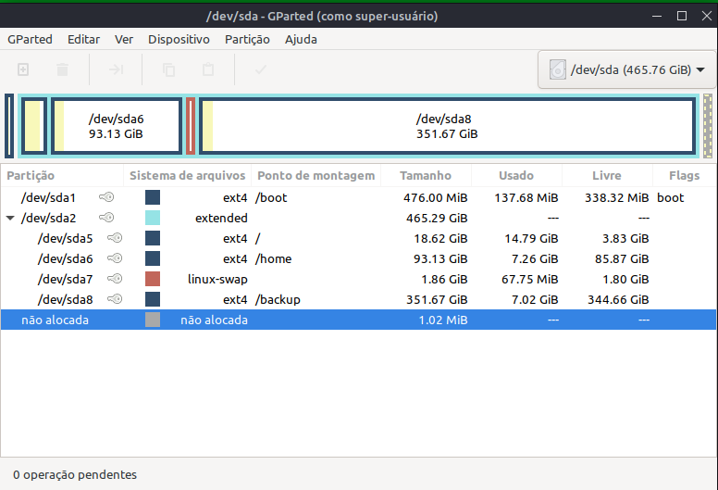Select the /dev/sda2 row in the partition list
Screen dimensions: 718x490
click(x=358, y=218)
